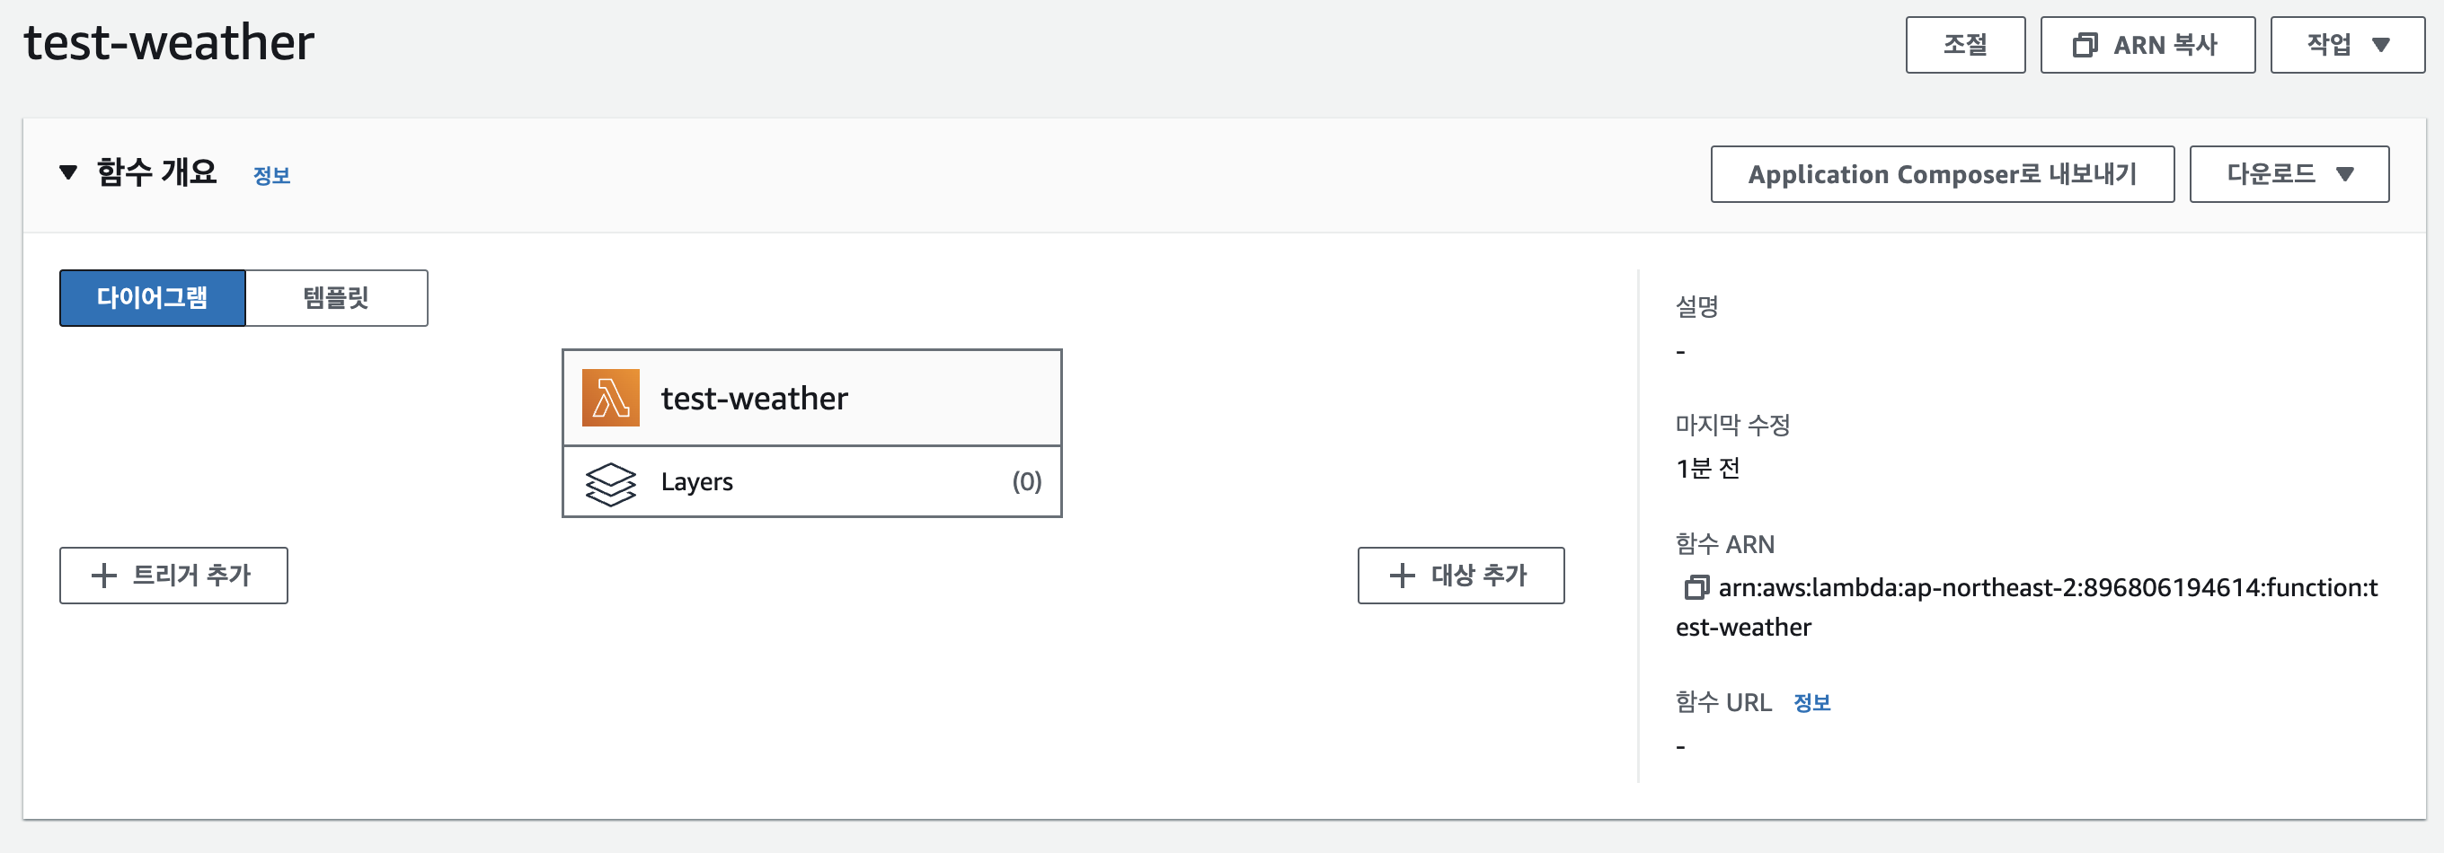This screenshot has height=853, width=2444.
Task: Click the copy icon beside function ARN
Action: [x=1696, y=587]
